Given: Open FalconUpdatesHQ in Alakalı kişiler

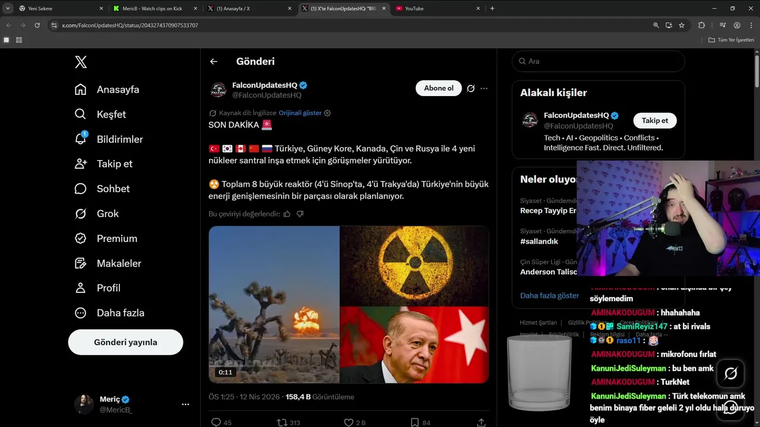Looking at the screenshot, I should coord(577,116).
